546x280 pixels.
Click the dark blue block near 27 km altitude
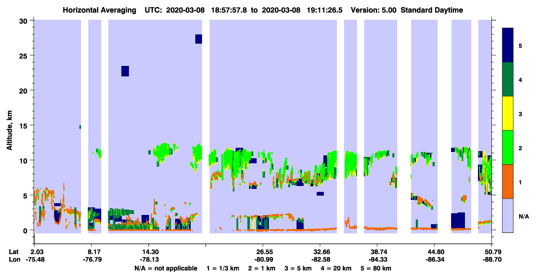(199, 39)
